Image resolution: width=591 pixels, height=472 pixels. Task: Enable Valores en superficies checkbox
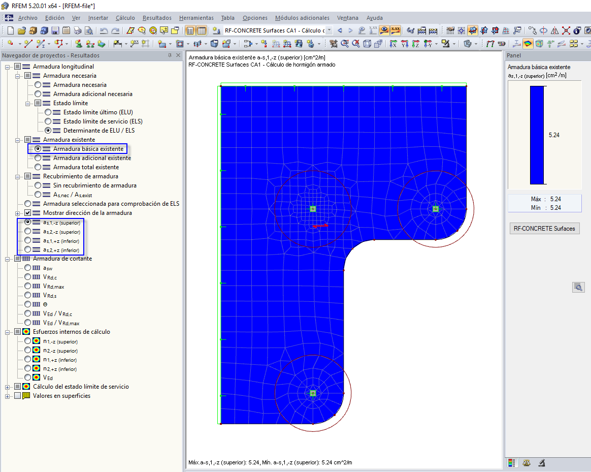click(17, 396)
